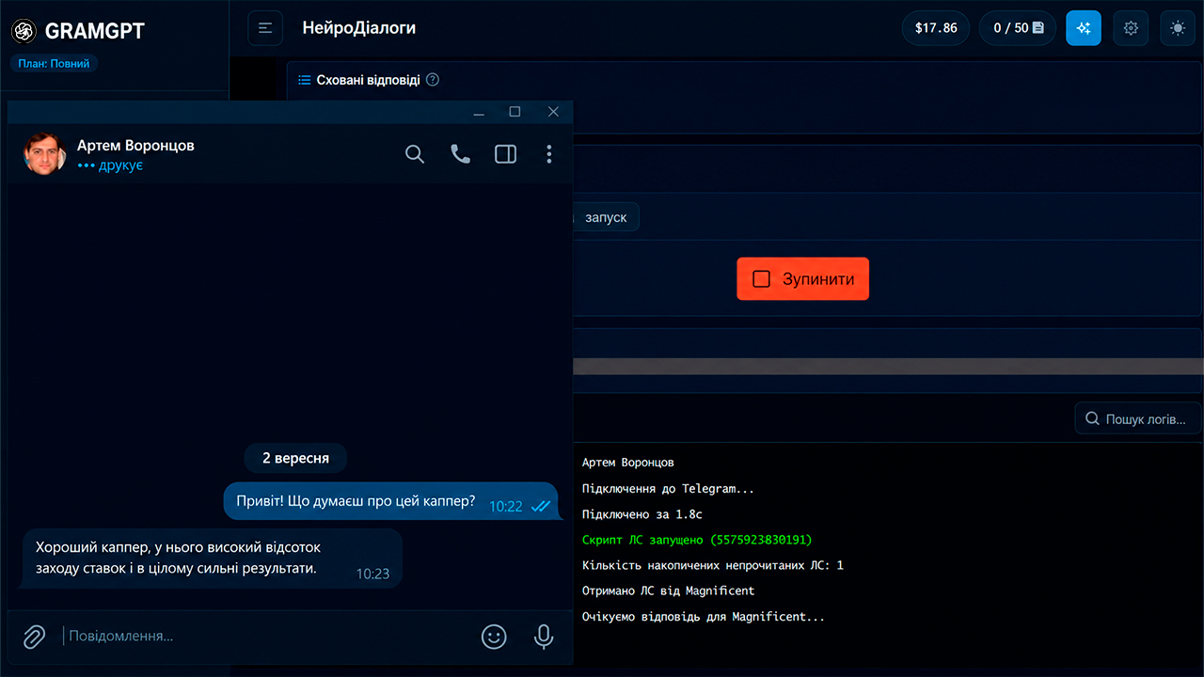
Task: Click Артем Воронцов's profile avatar
Action: tap(44, 154)
